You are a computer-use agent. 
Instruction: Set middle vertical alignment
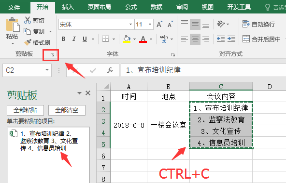195,24
